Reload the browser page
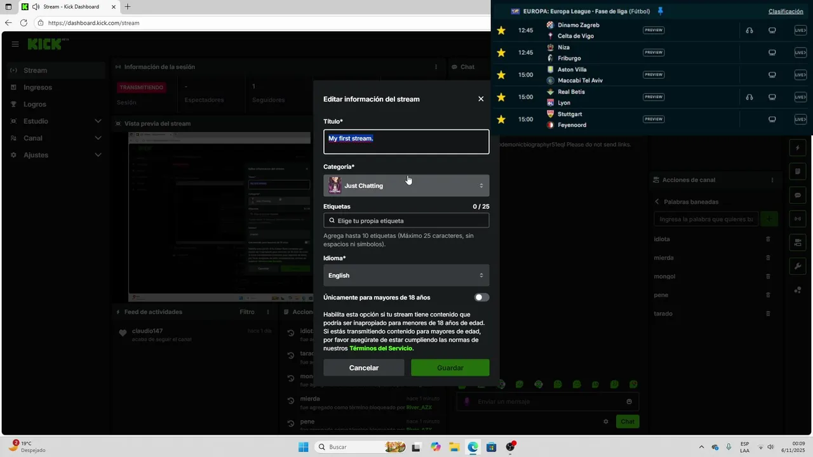The image size is (813, 457). 24,23
